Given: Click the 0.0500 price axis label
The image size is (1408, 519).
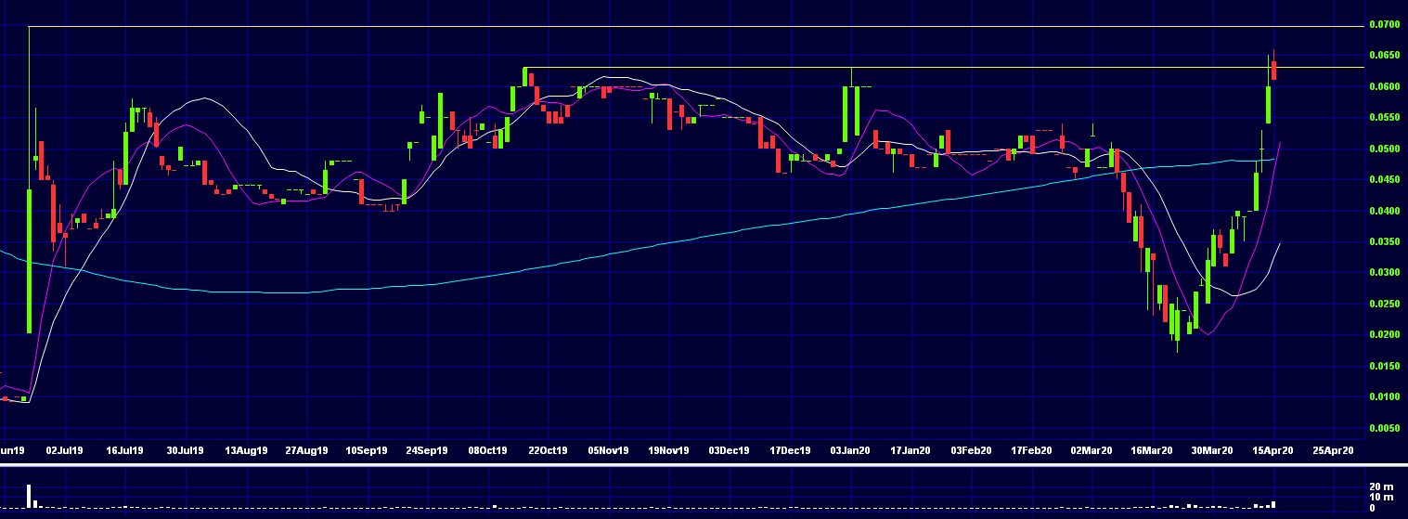Looking at the screenshot, I should (1383, 149).
